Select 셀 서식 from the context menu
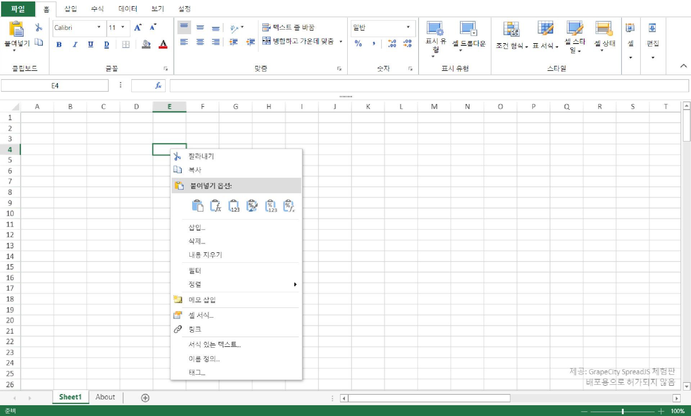691x416 pixels. coord(201,315)
